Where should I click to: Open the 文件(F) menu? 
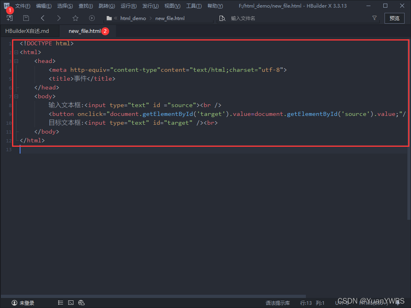[x=22, y=6]
